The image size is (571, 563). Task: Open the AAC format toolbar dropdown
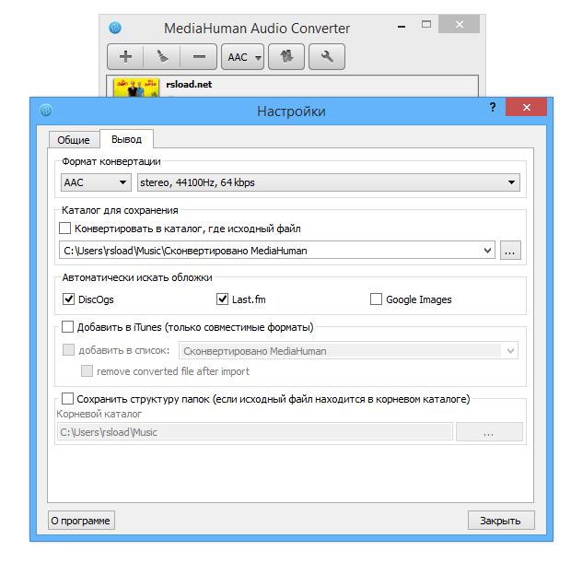(242, 57)
